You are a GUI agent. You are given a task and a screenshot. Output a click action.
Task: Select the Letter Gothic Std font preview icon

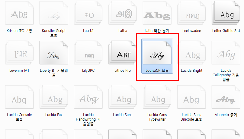point(226,13)
